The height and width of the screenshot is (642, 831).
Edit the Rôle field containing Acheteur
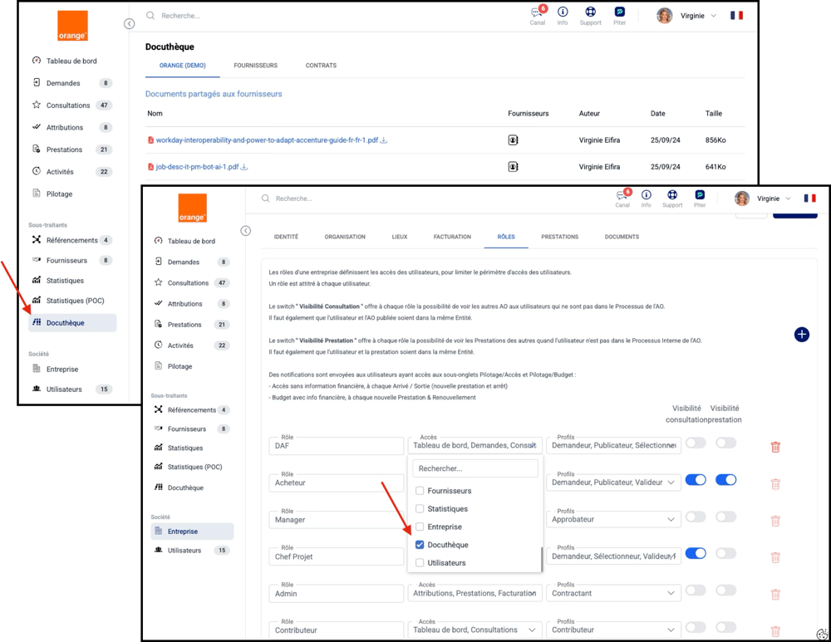click(x=336, y=483)
